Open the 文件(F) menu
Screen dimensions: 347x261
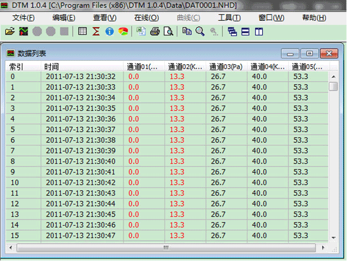pos(23,17)
